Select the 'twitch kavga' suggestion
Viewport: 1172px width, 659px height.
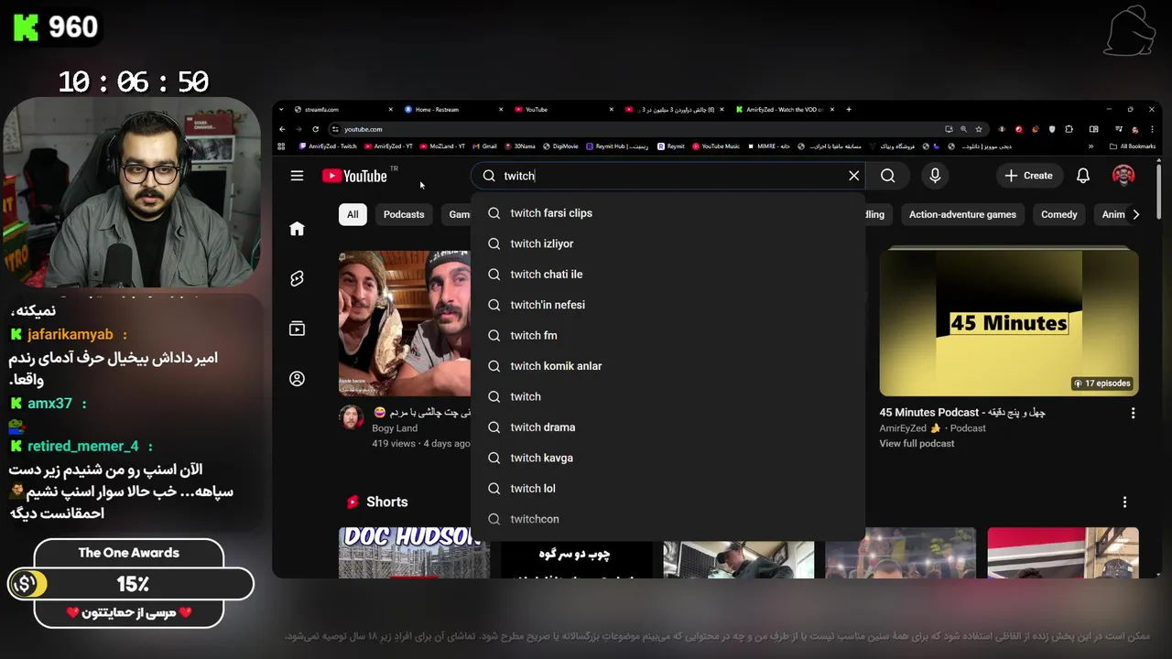coord(667,458)
